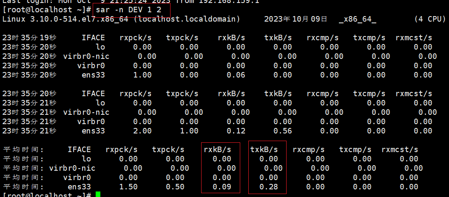Click the average ens33 txpck/s value 0.50

click(x=175, y=187)
